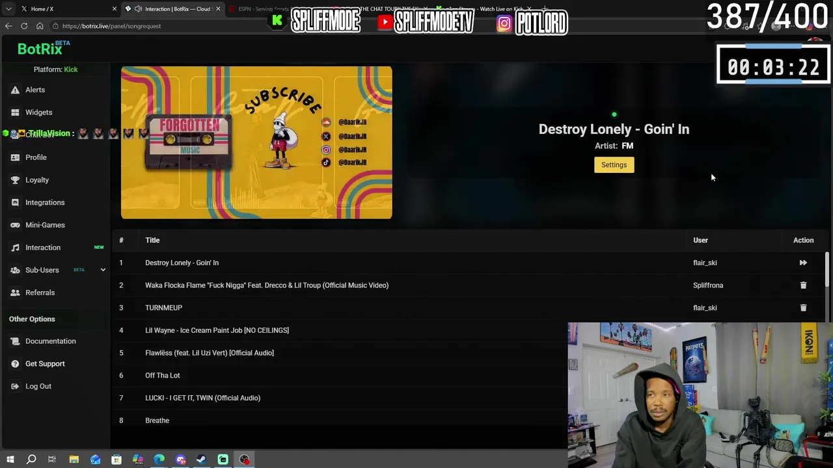Open Microsoft Store from the taskbar

116,460
